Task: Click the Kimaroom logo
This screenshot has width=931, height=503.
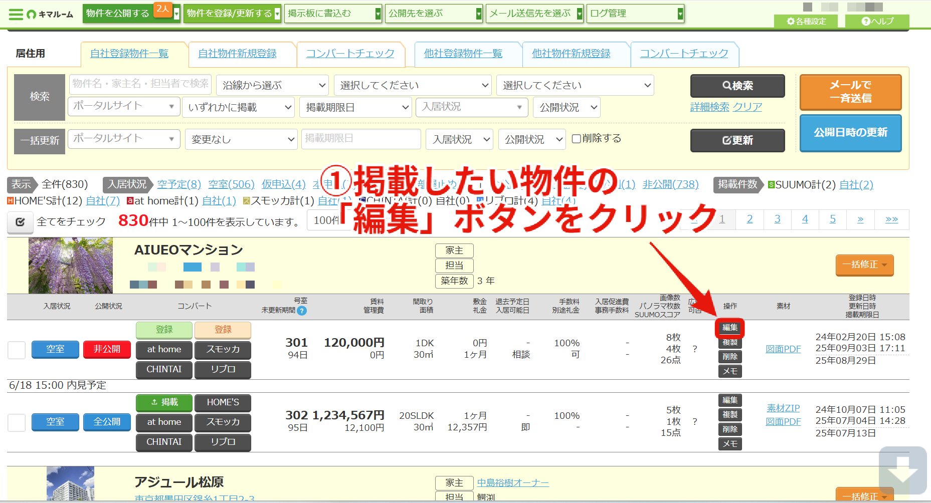Action: click(50, 14)
